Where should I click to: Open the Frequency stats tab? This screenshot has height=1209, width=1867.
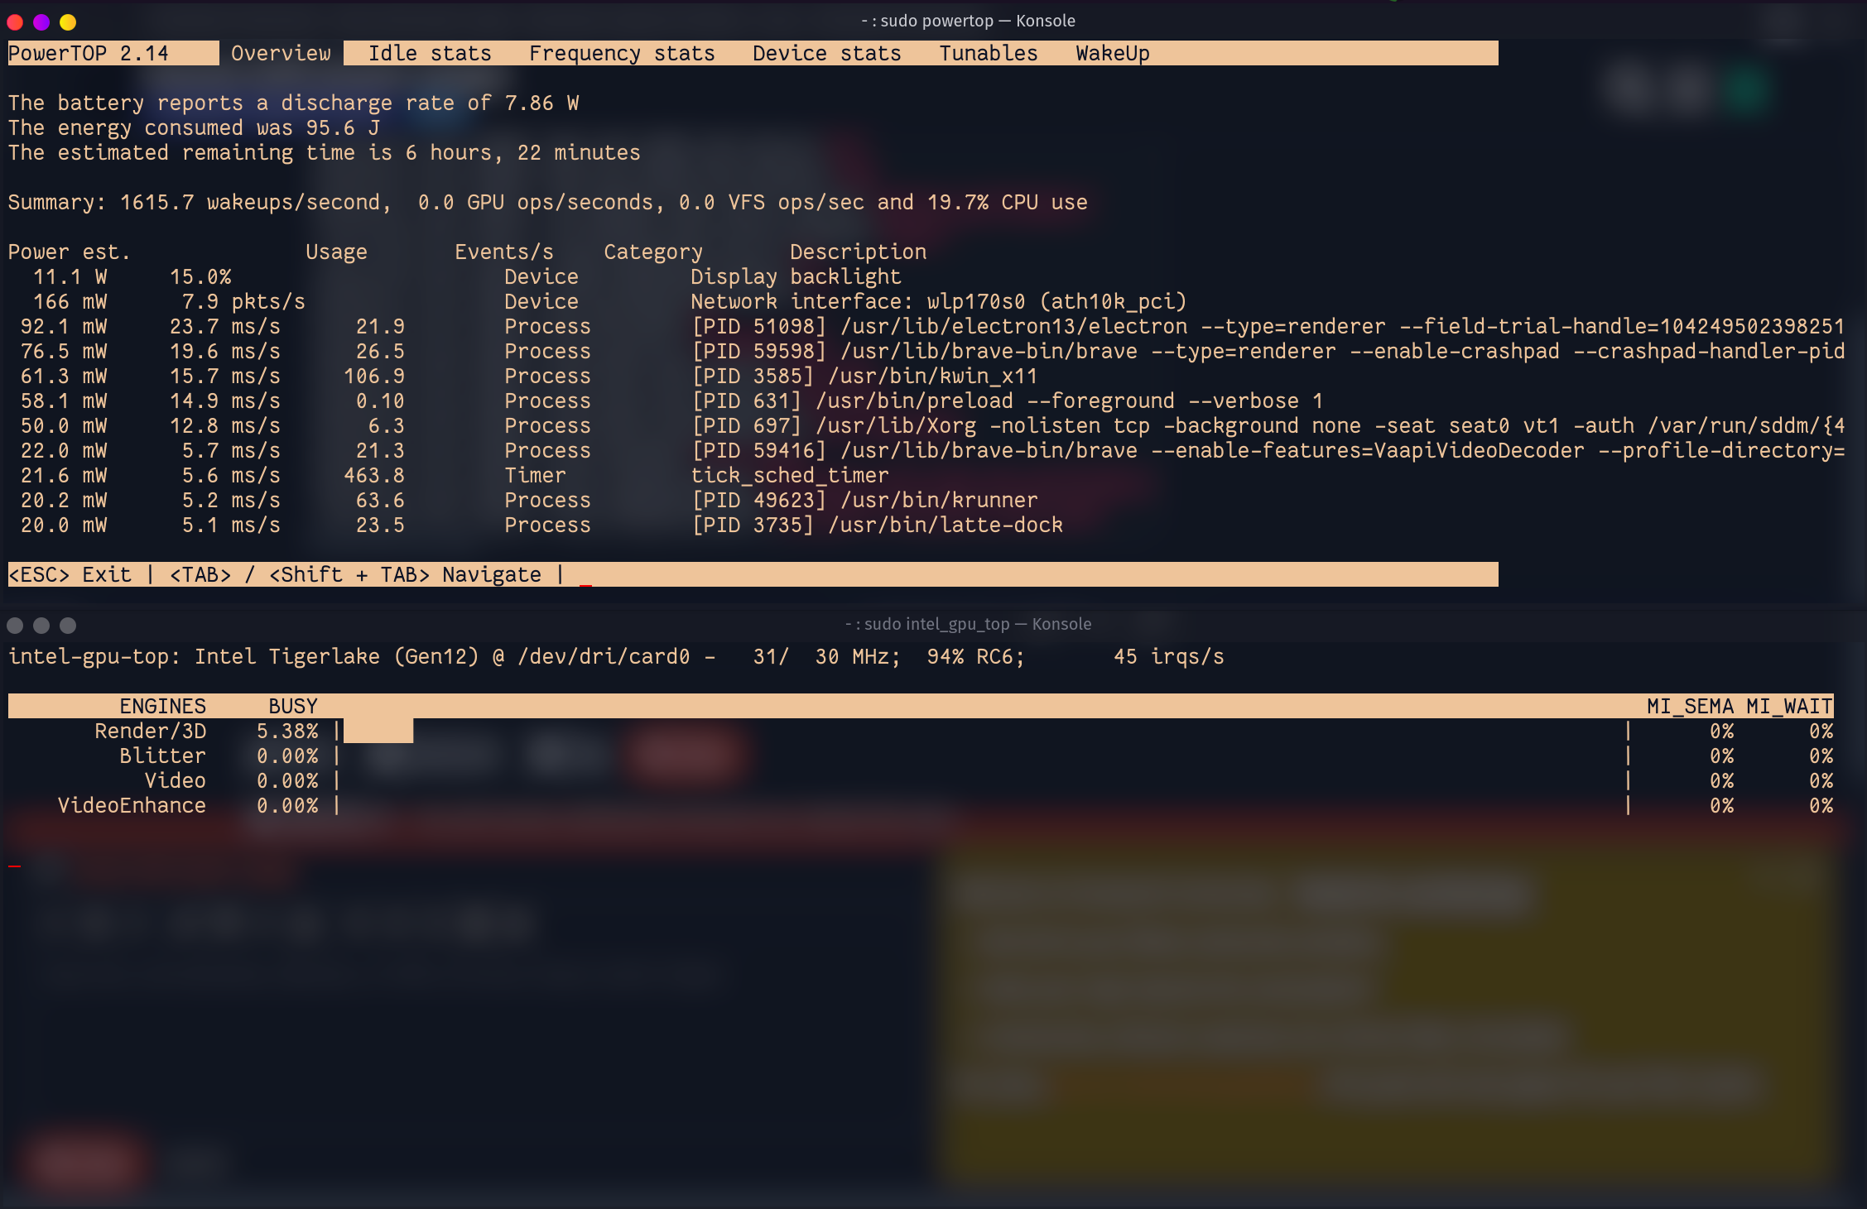[621, 54]
